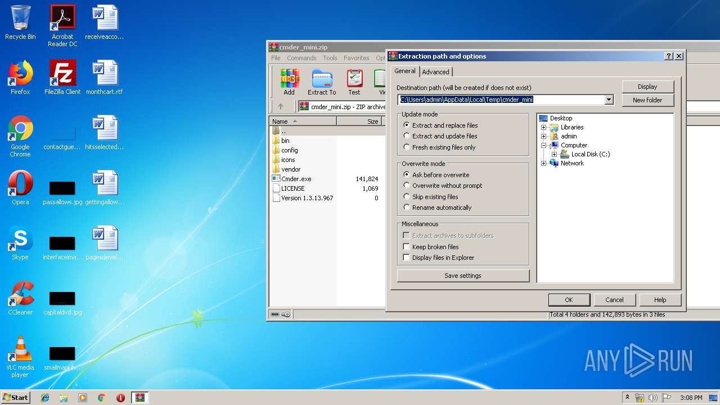Open CCleaner desktop shortcut
Viewport: 720px width, 405px height.
pos(20,298)
